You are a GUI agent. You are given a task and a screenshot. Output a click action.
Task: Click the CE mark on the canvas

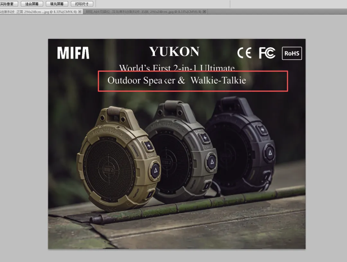click(245, 53)
